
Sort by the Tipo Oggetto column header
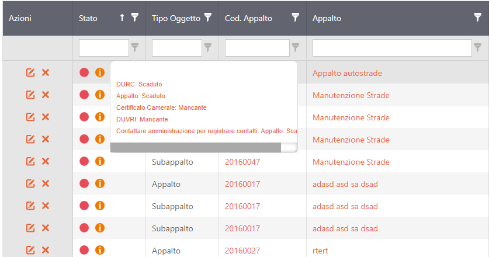[x=176, y=19]
